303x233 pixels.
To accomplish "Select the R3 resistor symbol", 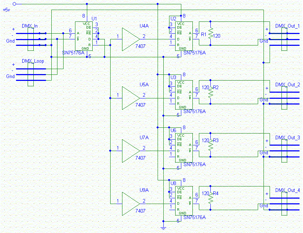I will (x=210, y=145).
